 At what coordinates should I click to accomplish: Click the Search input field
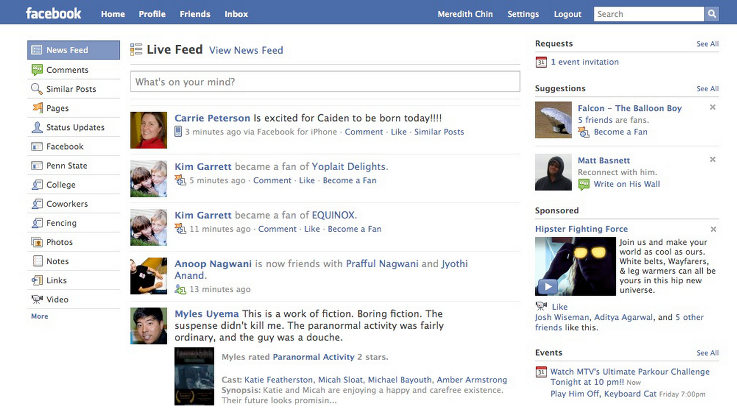(x=649, y=14)
